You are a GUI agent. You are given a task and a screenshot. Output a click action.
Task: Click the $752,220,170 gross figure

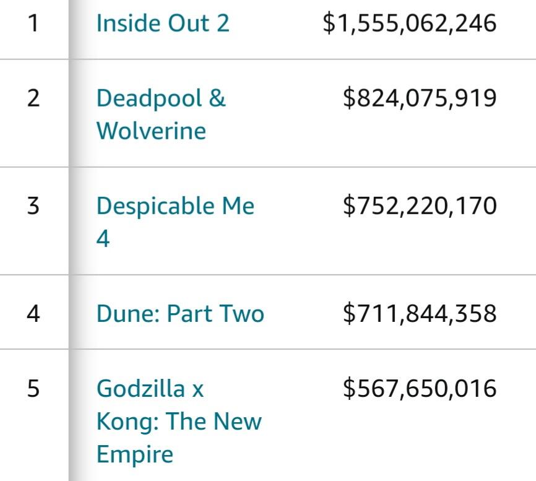[x=420, y=206]
